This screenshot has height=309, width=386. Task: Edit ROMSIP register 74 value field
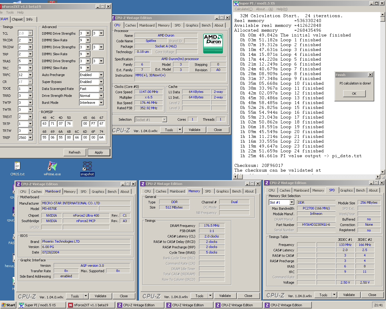tap(101, 137)
